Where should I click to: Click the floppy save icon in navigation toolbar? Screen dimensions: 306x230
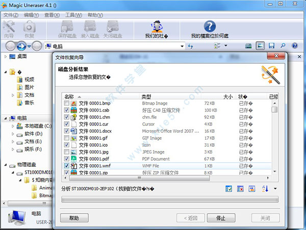(x=271, y=46)
